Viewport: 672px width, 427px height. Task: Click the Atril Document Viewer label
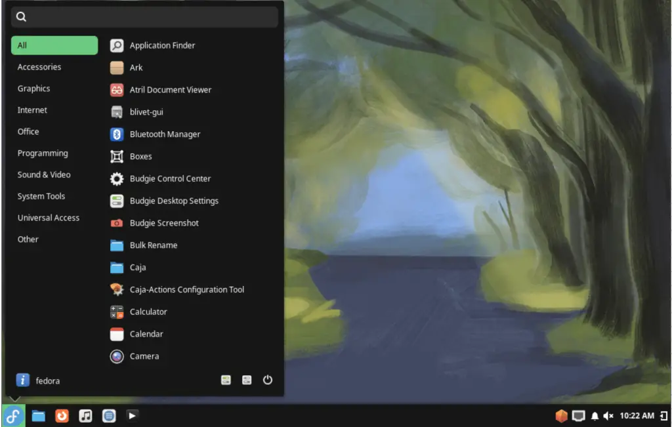pos(171,90)
